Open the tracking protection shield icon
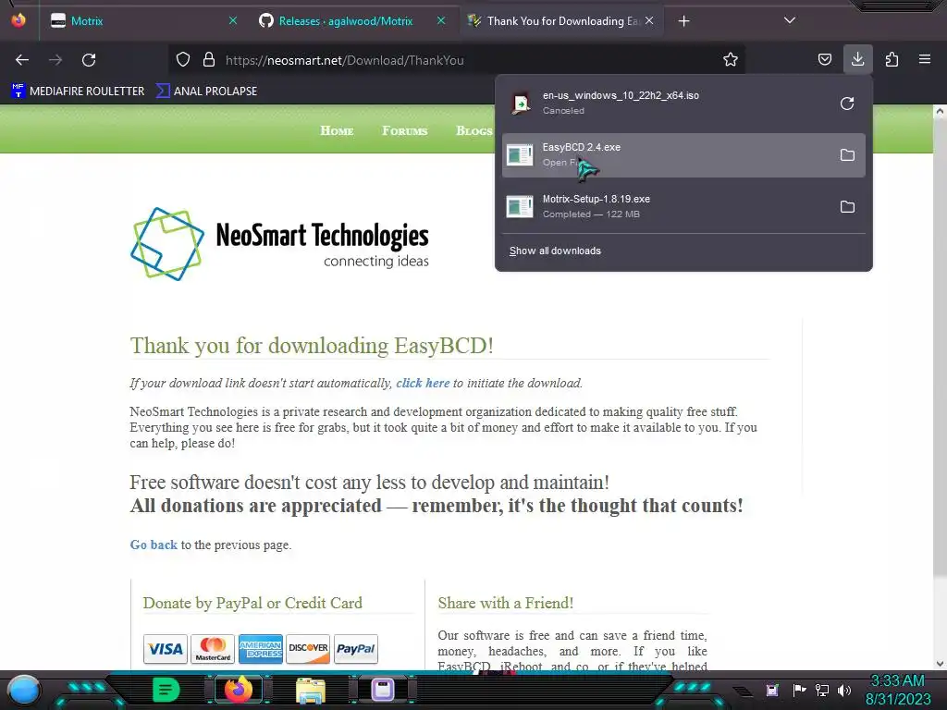This screenshot has height=710, width=947. click(x=183, y=60)
